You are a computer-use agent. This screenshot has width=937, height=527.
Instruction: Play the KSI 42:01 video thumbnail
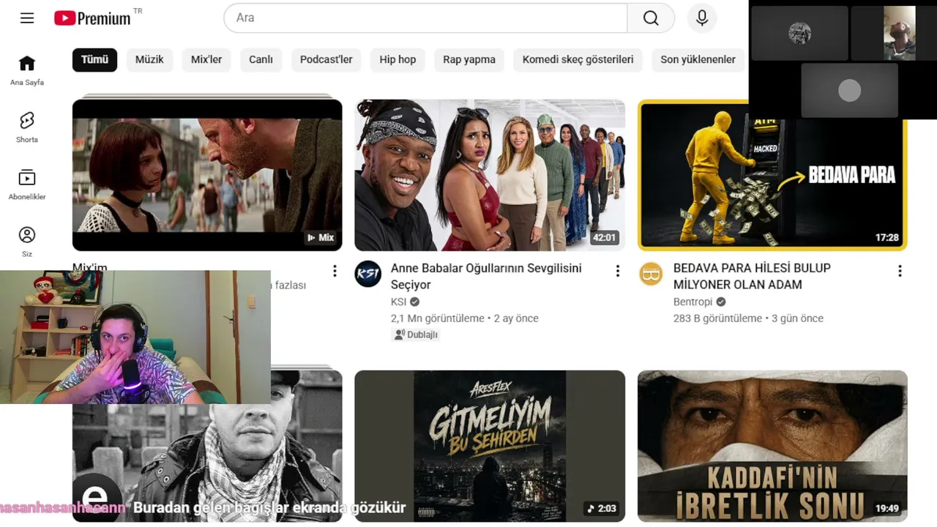(x=490, y=175)
